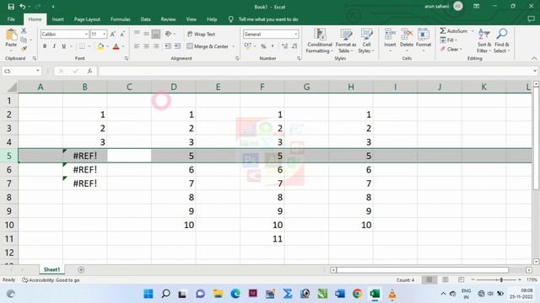Screen dimensions: 540x303
Task: Open Find & Select menu
Action: (x=502, y=41)
